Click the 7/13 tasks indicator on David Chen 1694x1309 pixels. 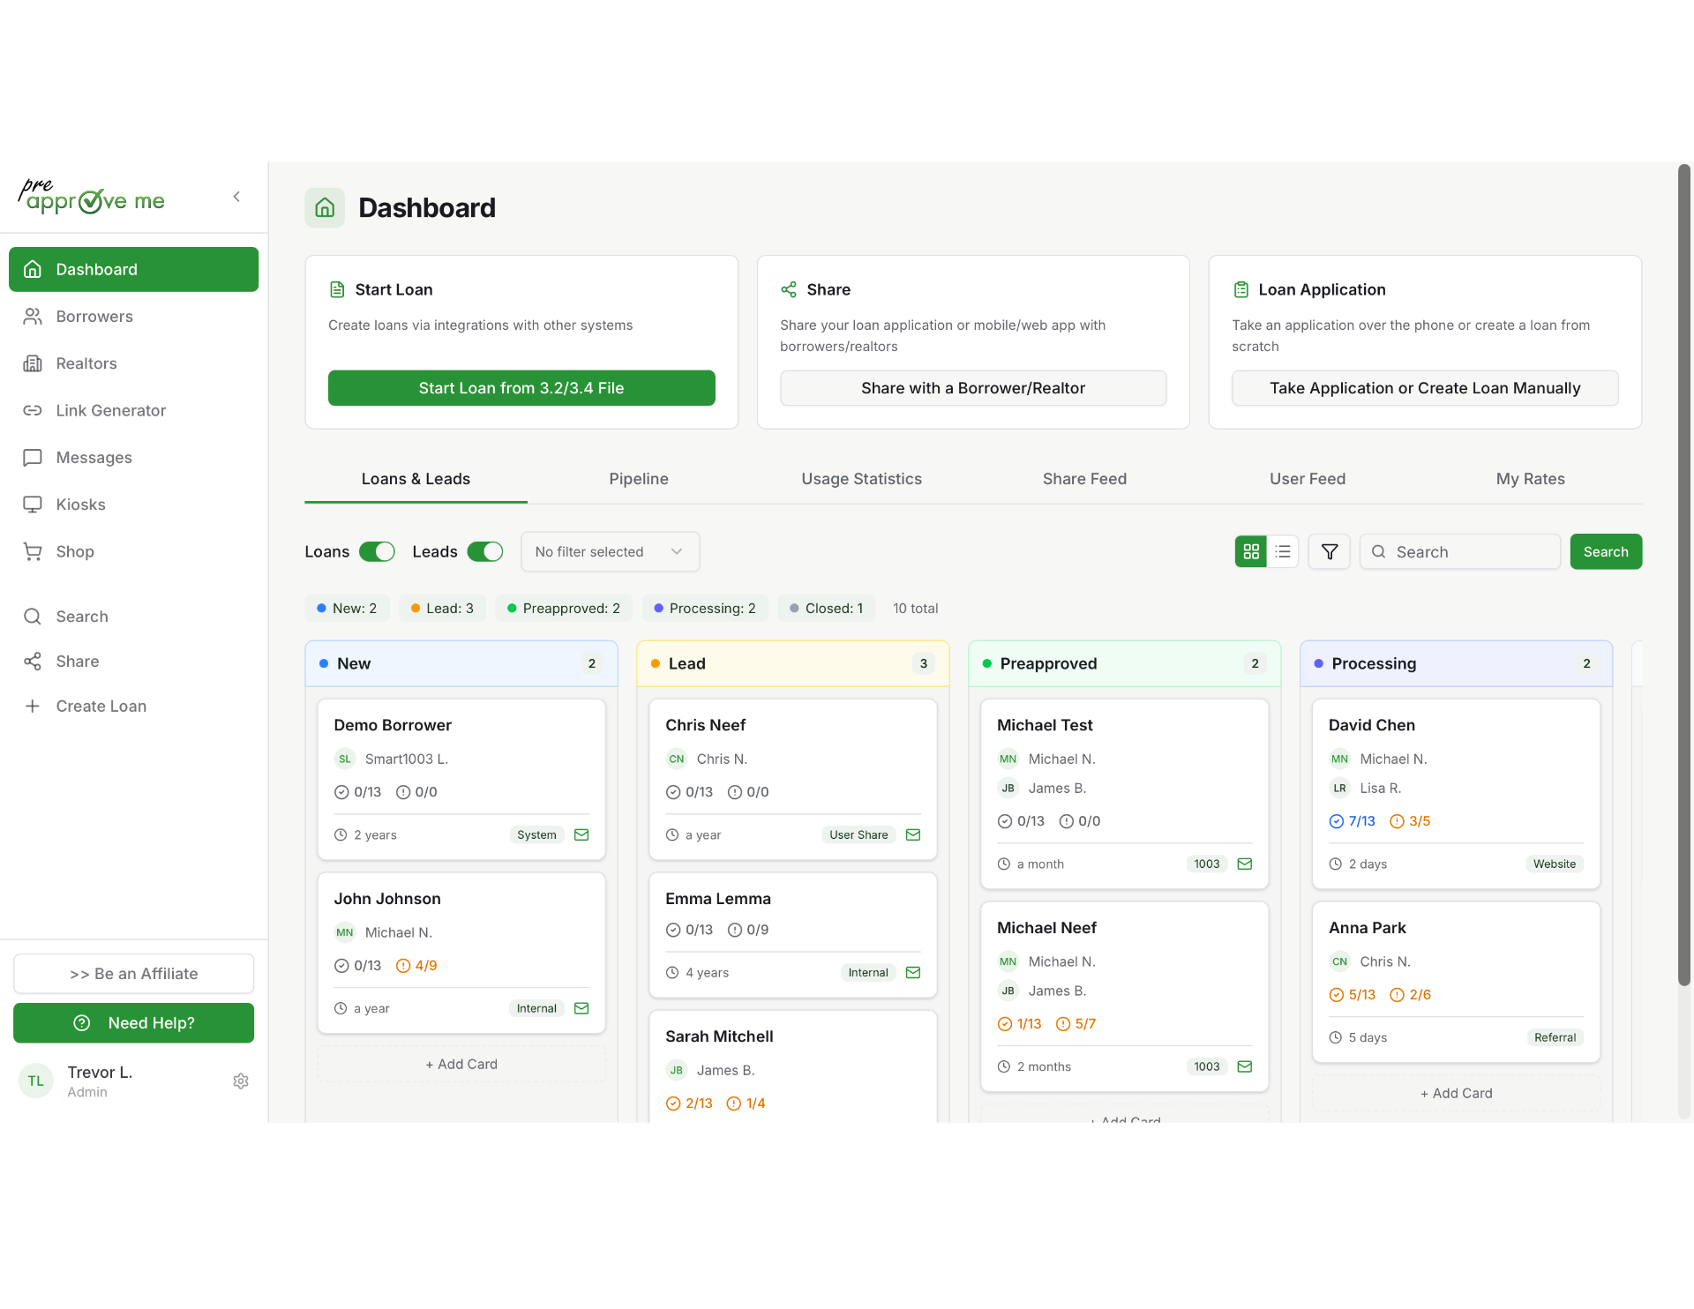click(x=1352, y=821)
